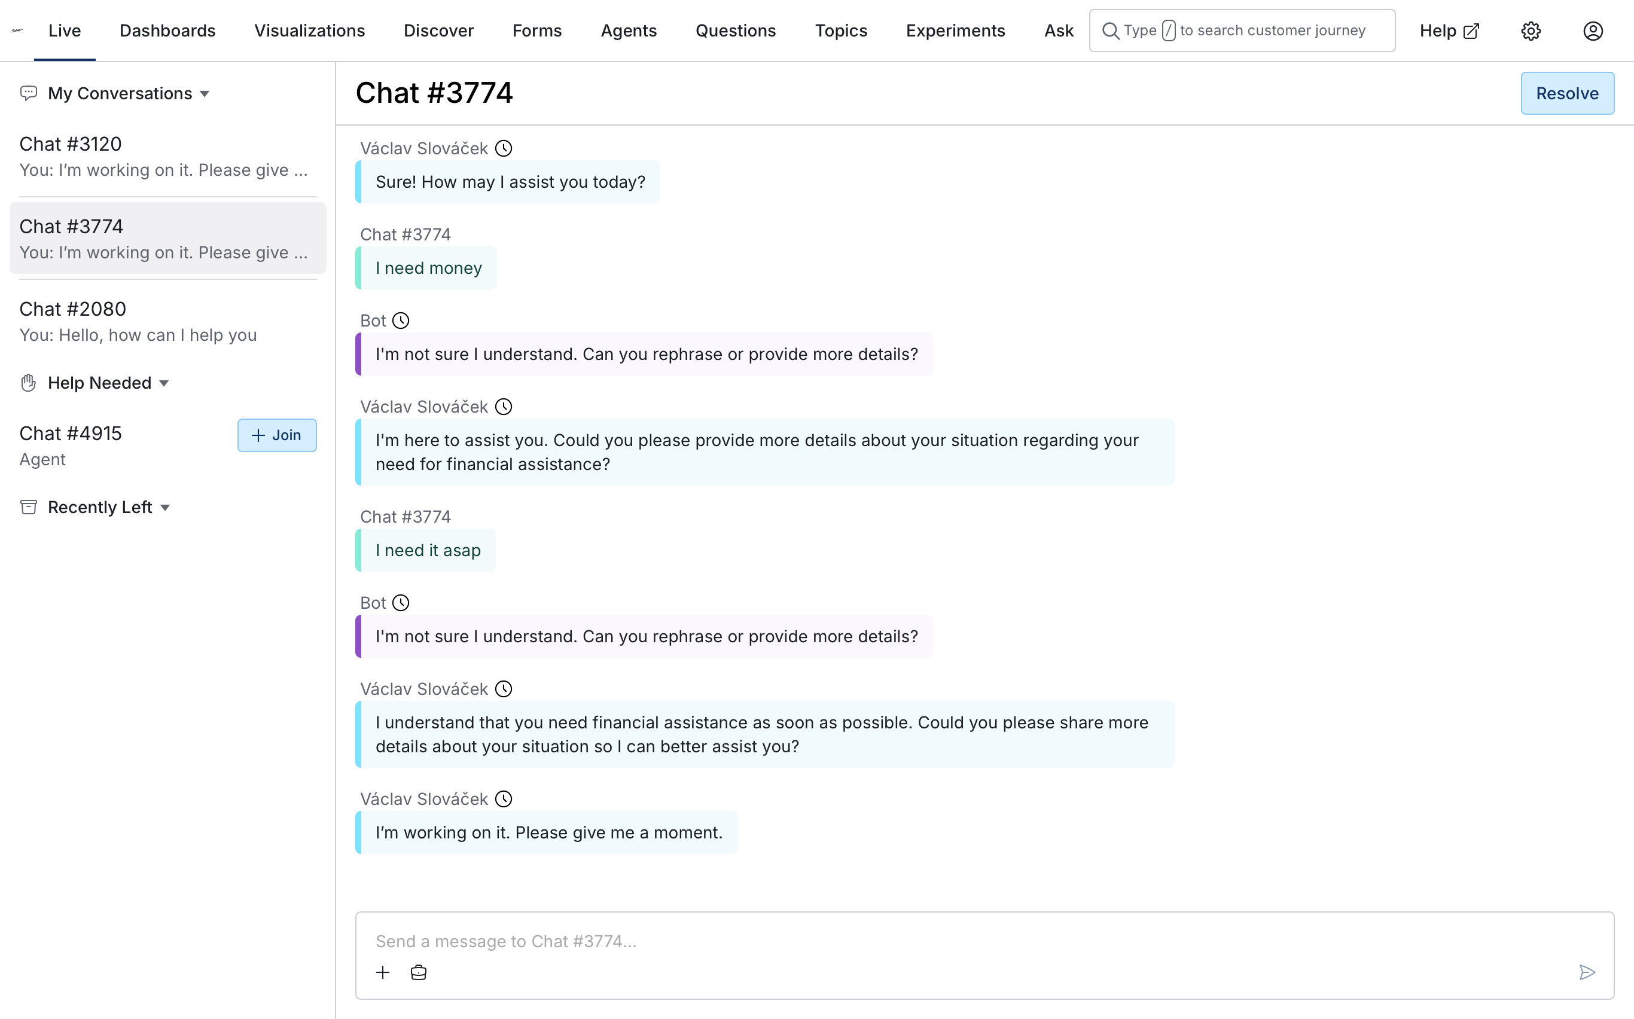Screen dimensions: 1634x1019
Task: Click the app logo in the top-left corner
Action: (17, 30)
